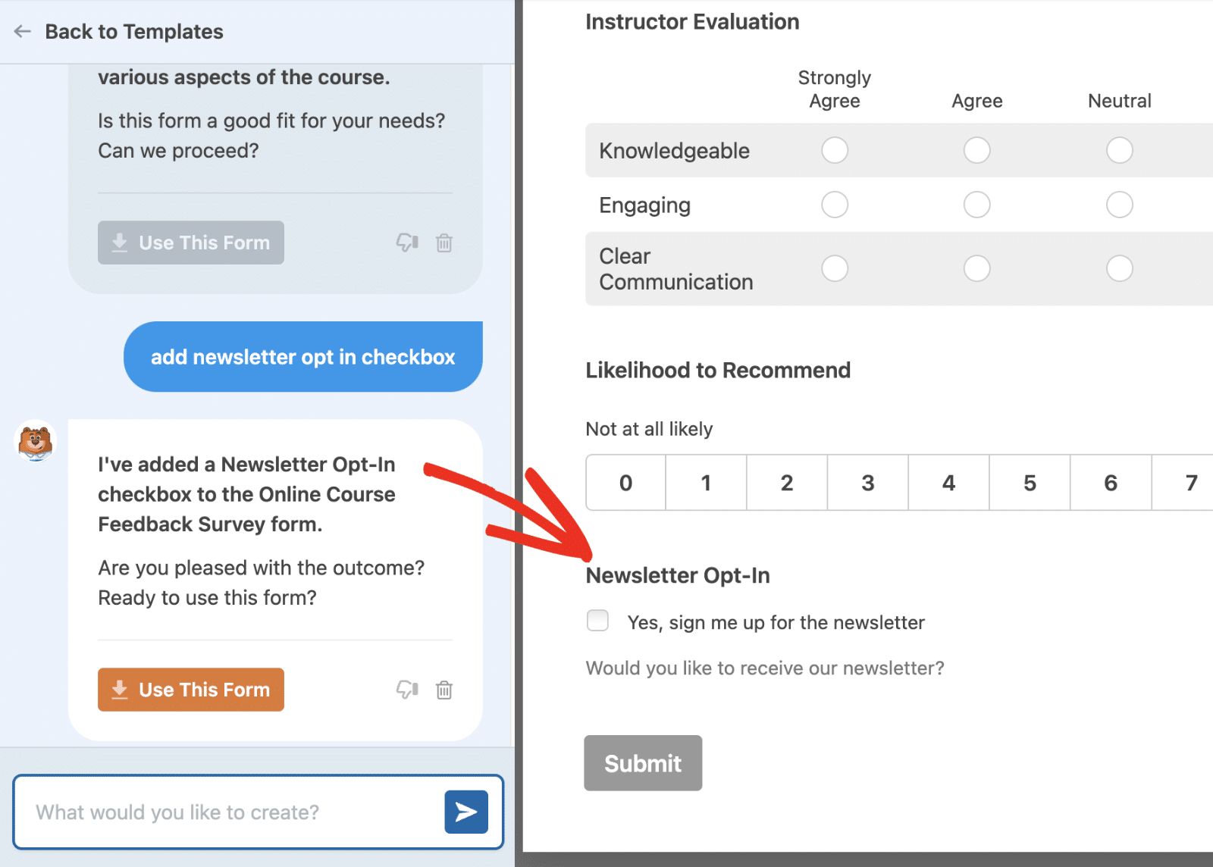Click the orange Use This Form button
Screen dimensions: 1213x867
point(191,690)
